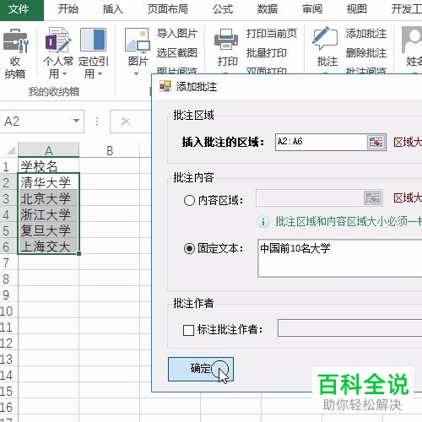The height and width of the screenshot is (422, 422).
Task: Click the A2:A6 range input field
Action: [x=321, y=142]
